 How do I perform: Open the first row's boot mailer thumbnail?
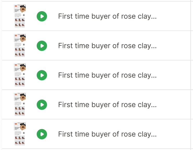[20, 16]
